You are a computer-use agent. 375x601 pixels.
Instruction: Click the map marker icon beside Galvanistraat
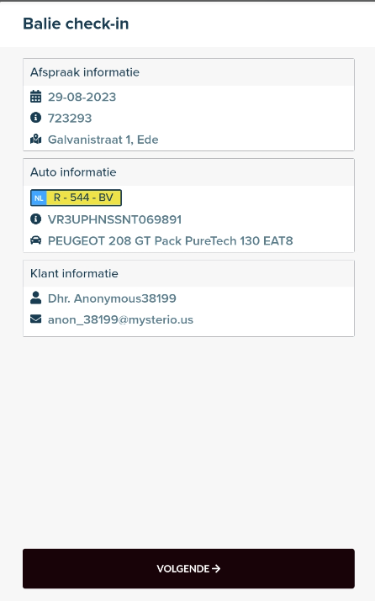point(35,140)
